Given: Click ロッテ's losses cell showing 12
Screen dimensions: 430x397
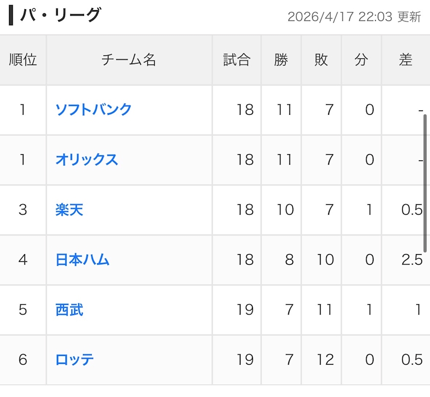Looking at the screenshot, I should click(x=325, y=360).
